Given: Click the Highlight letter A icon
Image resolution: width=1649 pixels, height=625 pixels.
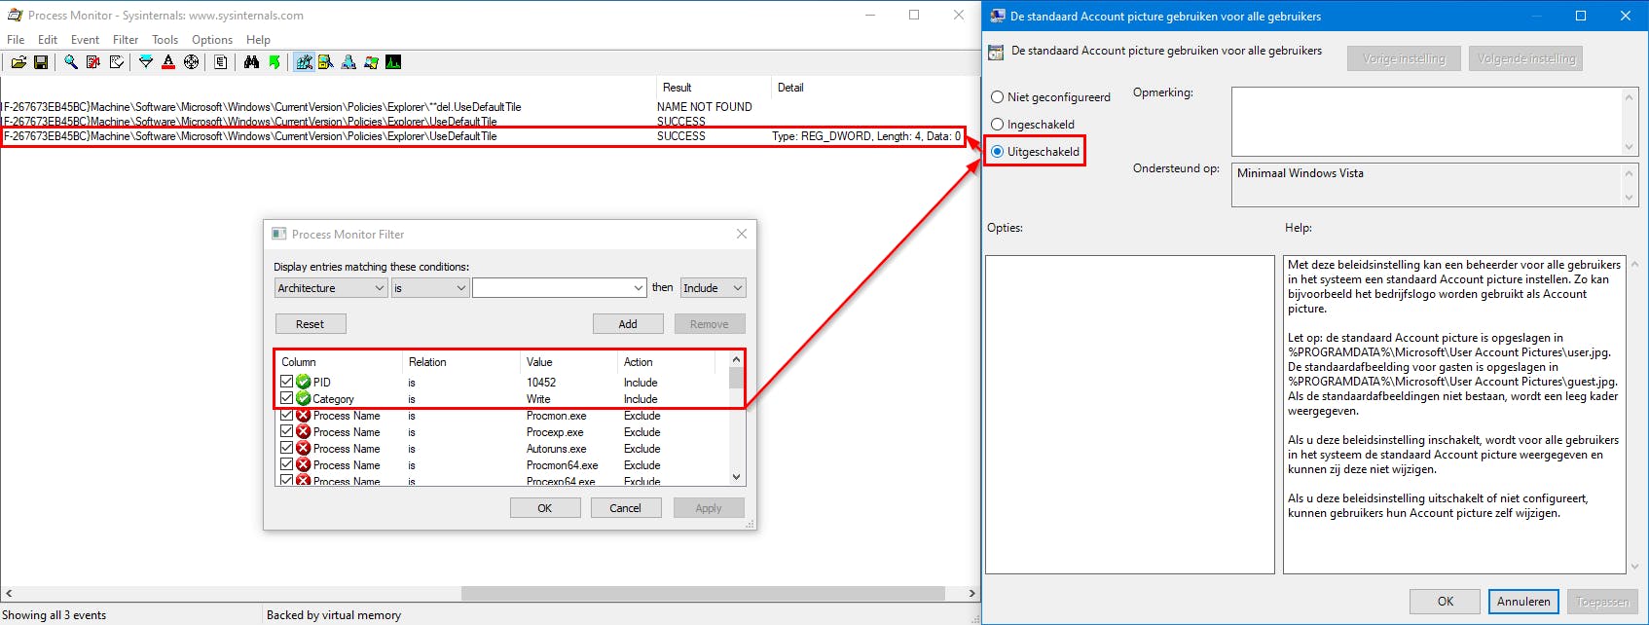Looking at the screenshot, I should [168, 62].
